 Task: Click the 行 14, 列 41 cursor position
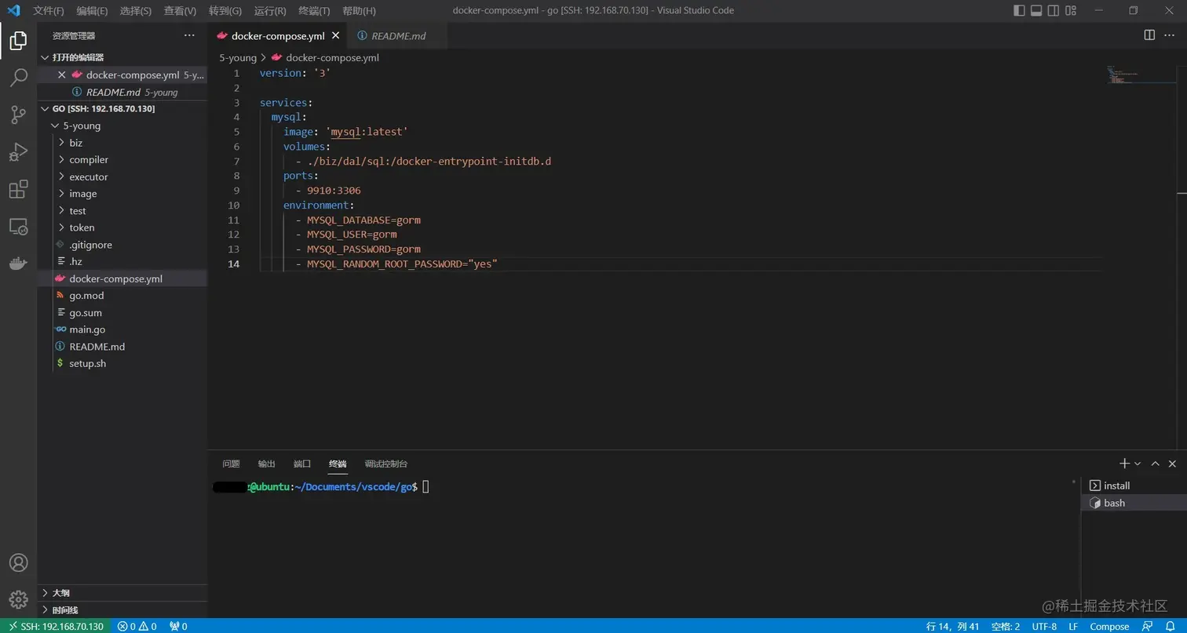coord(952,626)
